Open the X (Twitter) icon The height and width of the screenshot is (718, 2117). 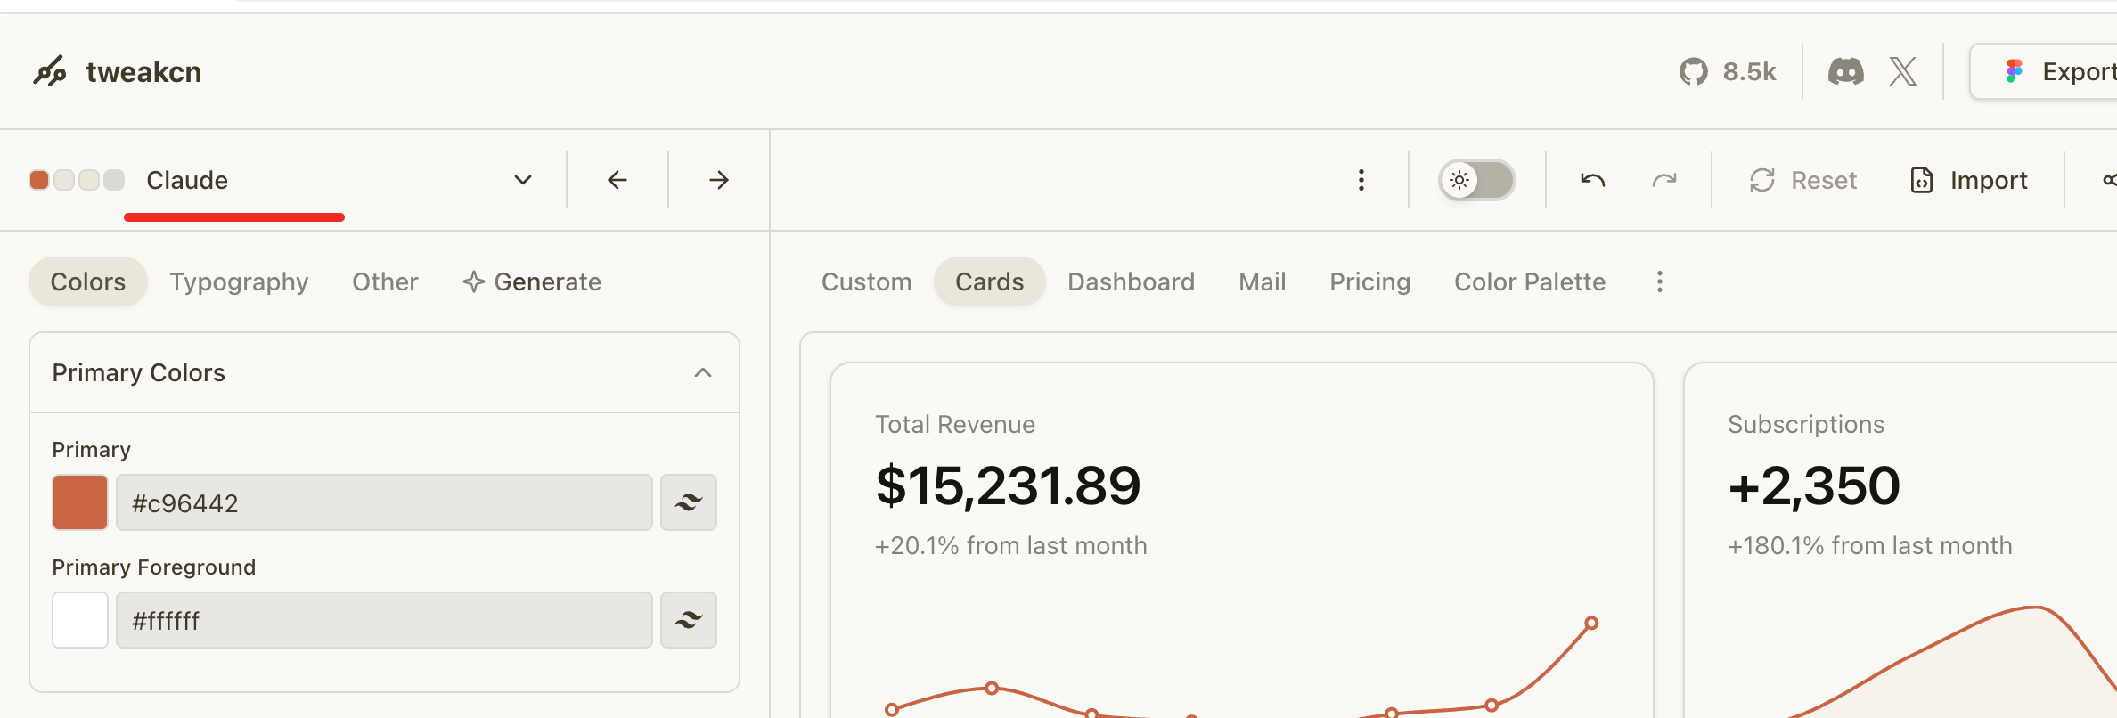tap(1903, 71)
